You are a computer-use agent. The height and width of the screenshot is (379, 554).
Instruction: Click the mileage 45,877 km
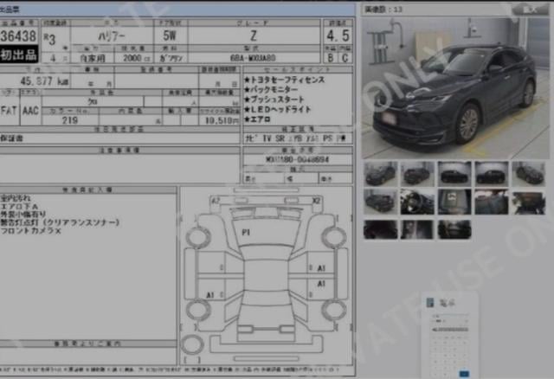pyautogui.click(x=44, y=81)
